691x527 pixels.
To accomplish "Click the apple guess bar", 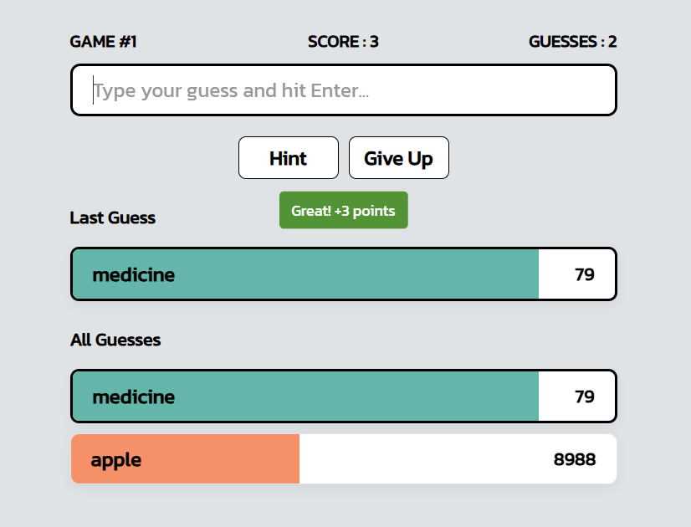I will (343, 458).
